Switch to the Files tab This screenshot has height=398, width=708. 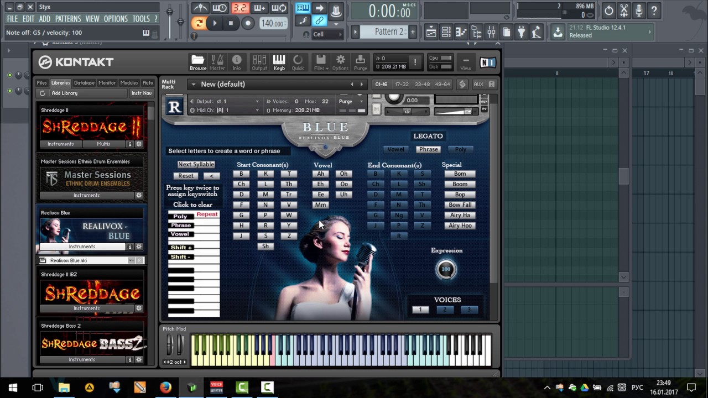pyautogui.click(x=42, y=83)
